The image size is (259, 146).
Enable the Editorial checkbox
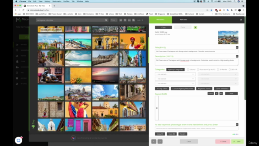pos(188,69)
